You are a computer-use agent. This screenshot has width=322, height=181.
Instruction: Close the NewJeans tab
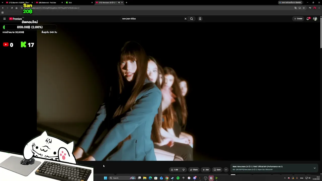click(122, 3)
